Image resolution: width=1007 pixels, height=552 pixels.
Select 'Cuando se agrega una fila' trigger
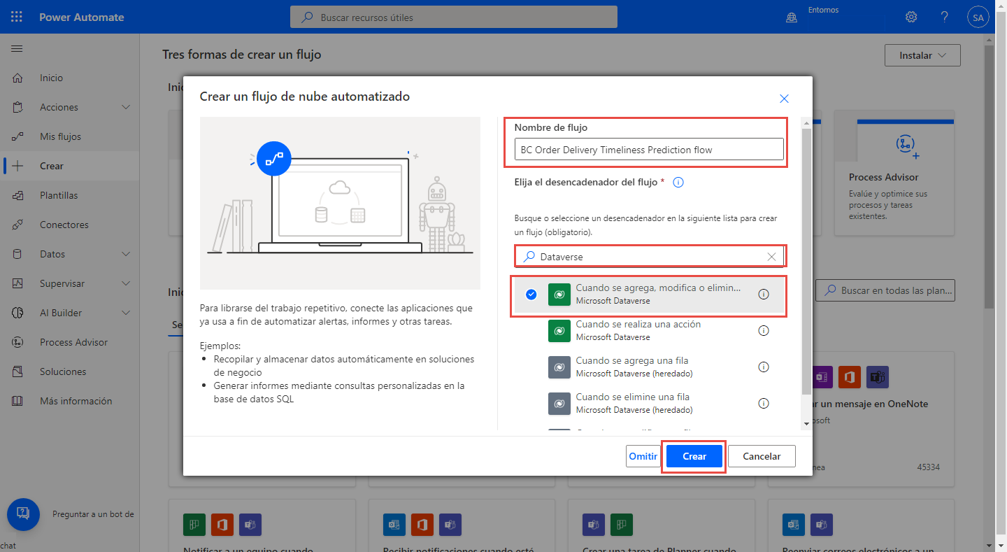click(649, 367)
